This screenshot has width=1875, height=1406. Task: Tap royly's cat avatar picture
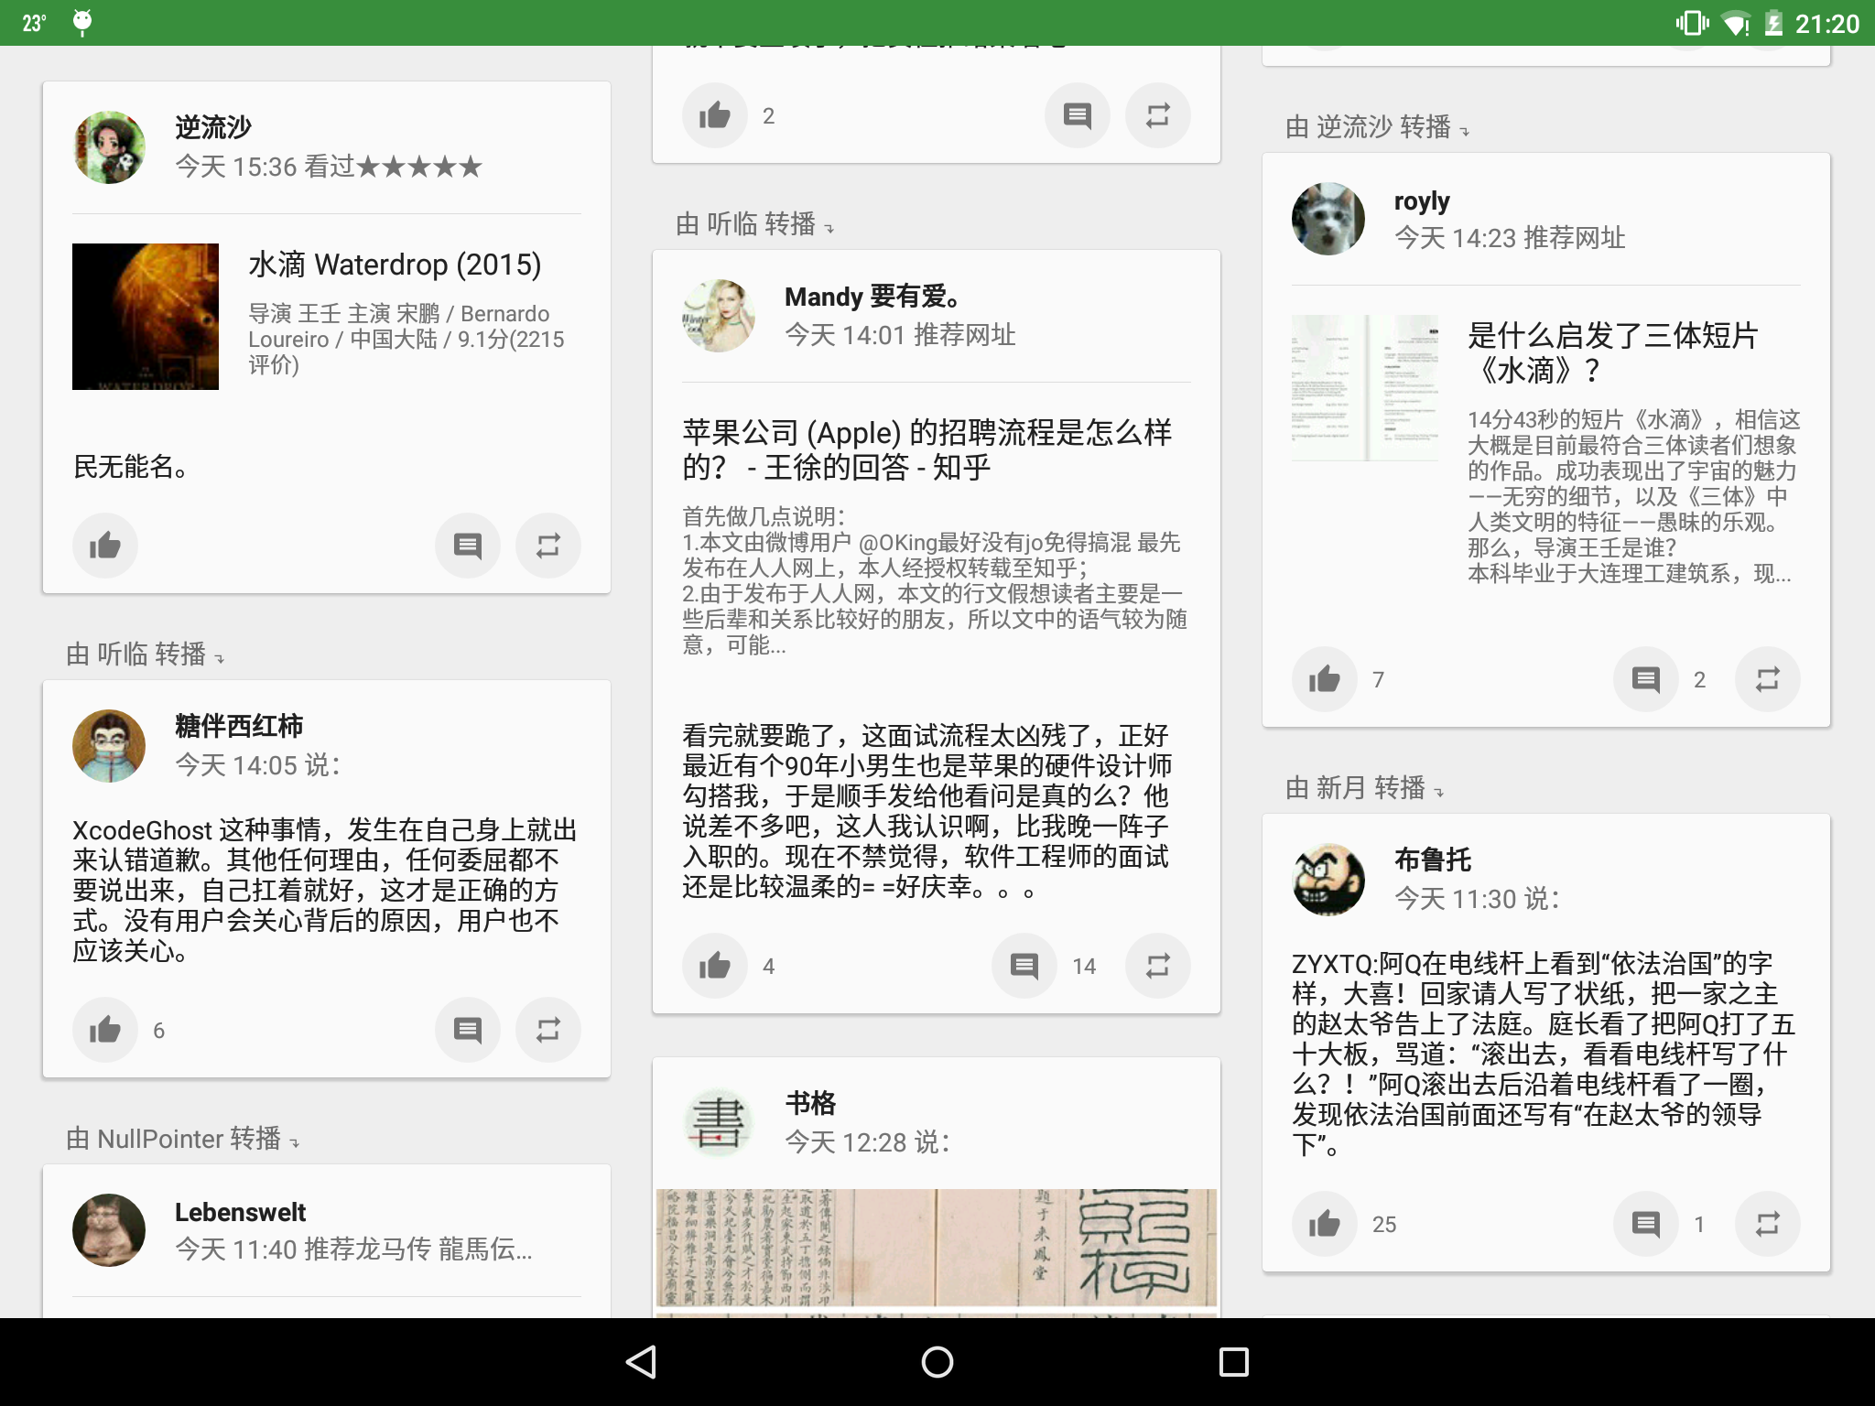pos(1327,219)
